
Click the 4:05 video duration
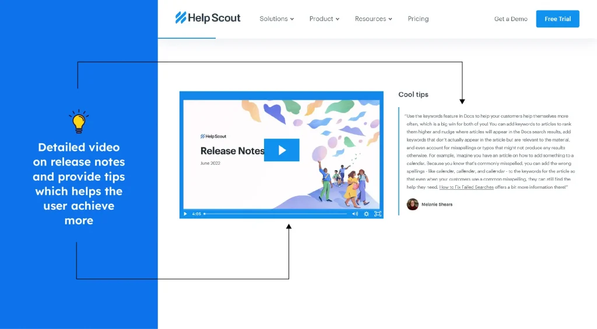(x=196, y=214)
